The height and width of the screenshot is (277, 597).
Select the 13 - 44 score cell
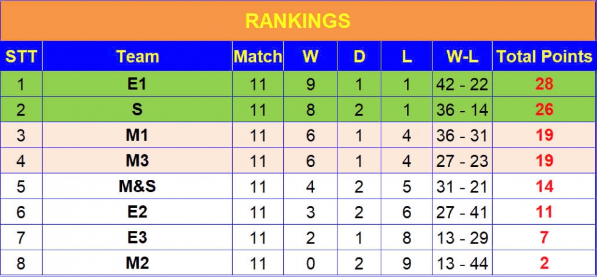coord(462,262)
